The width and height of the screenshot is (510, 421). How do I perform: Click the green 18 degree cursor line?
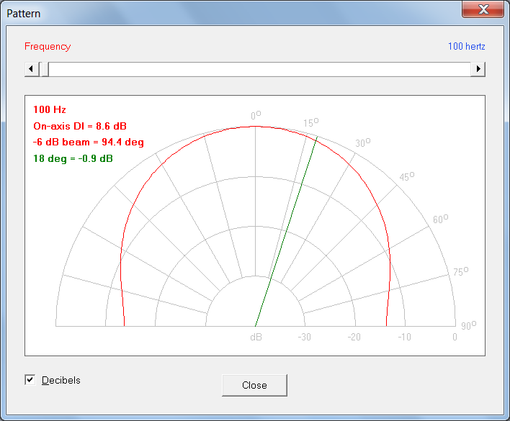[286, 231]
